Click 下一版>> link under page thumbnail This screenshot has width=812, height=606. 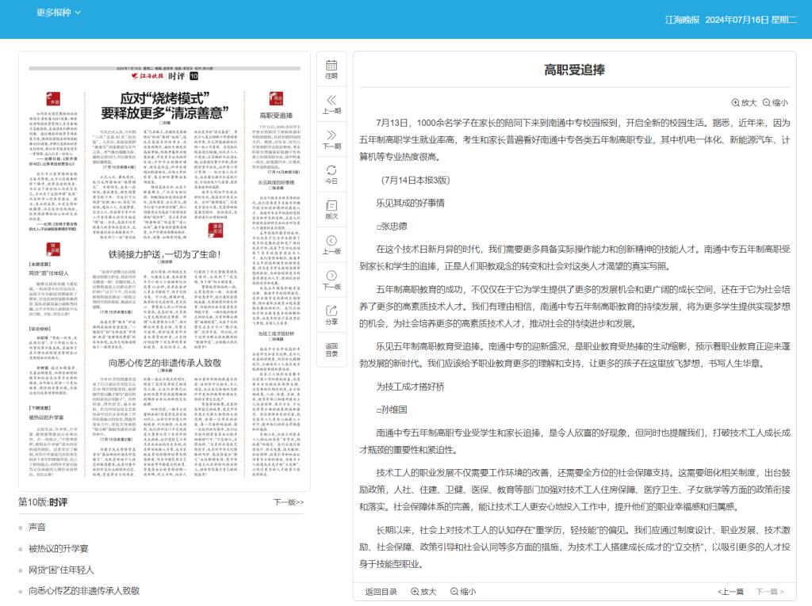tap(289, 502)
